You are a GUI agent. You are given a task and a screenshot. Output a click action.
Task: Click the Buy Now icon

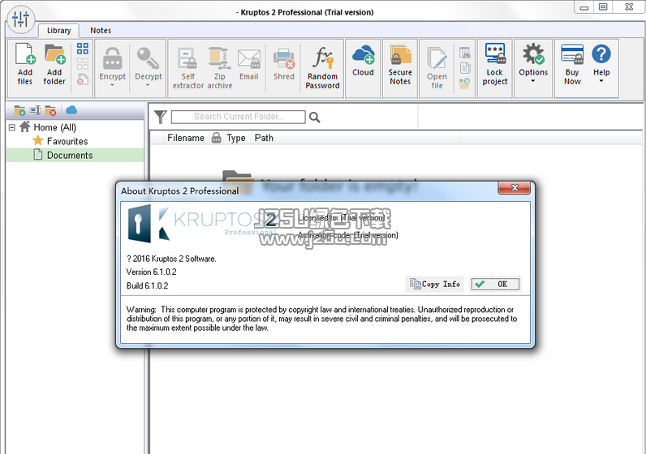pyautogui.click(x=572, y=54)
